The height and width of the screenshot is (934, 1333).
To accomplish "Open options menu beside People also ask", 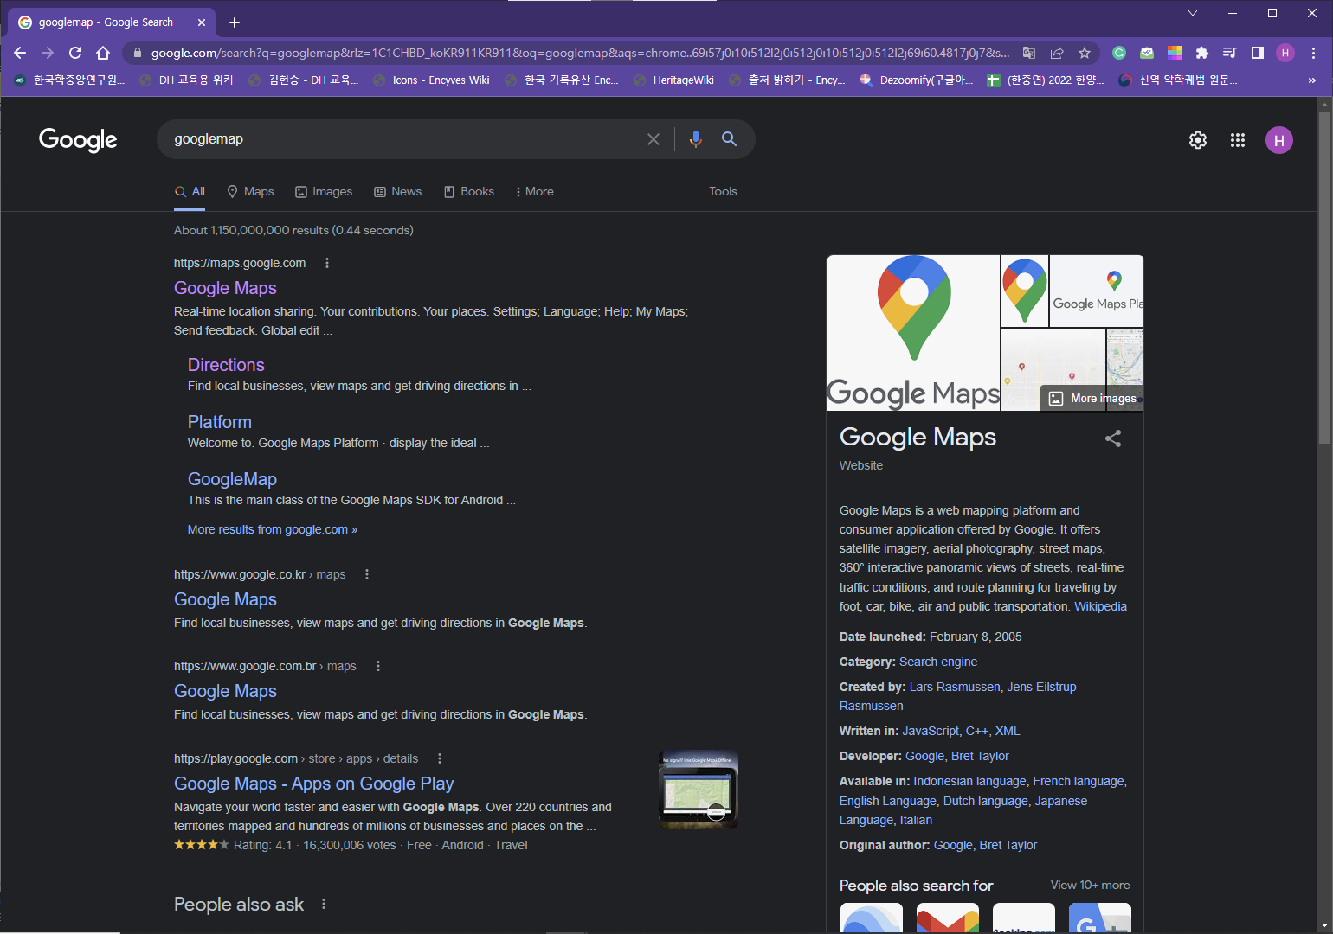I will click(x=324, y=904).
